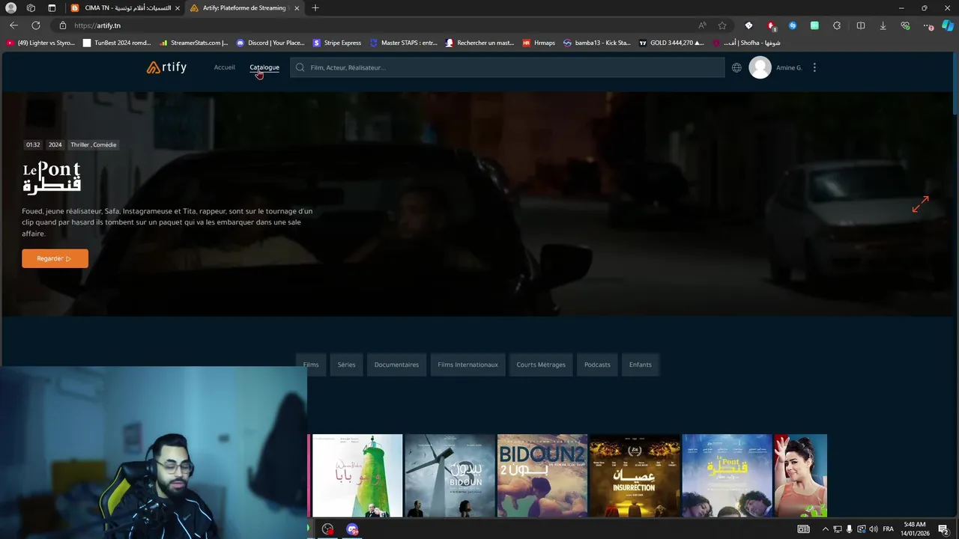
Task: Click the red extension with badge 1
Action: [771, 25]
